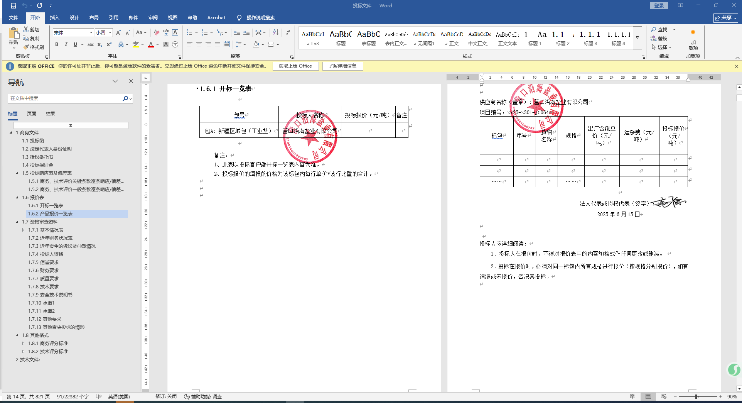This screenshot has height=403, width=742.
Task: Zoom out using the minus button
Action: [675, 396]
